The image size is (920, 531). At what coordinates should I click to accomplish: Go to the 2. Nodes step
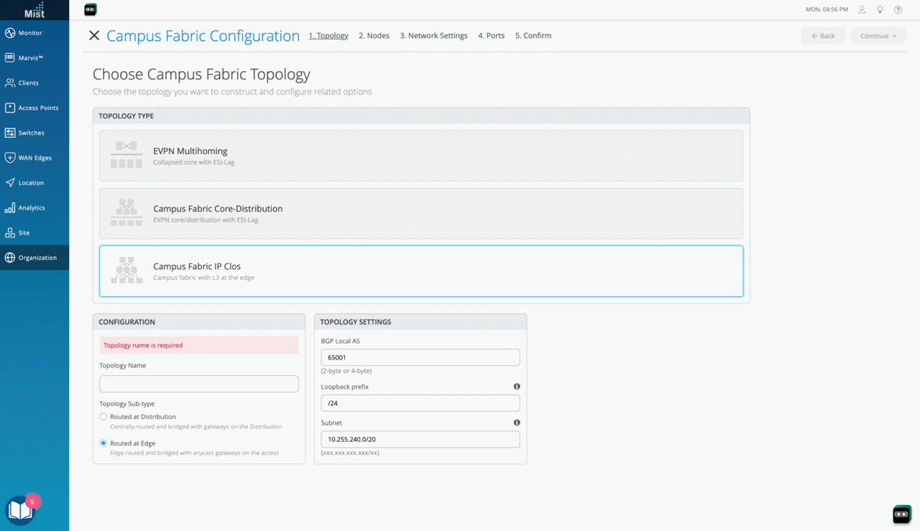374,36
